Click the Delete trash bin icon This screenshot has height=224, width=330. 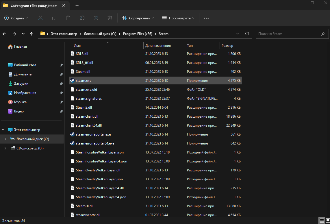[110, 18]
